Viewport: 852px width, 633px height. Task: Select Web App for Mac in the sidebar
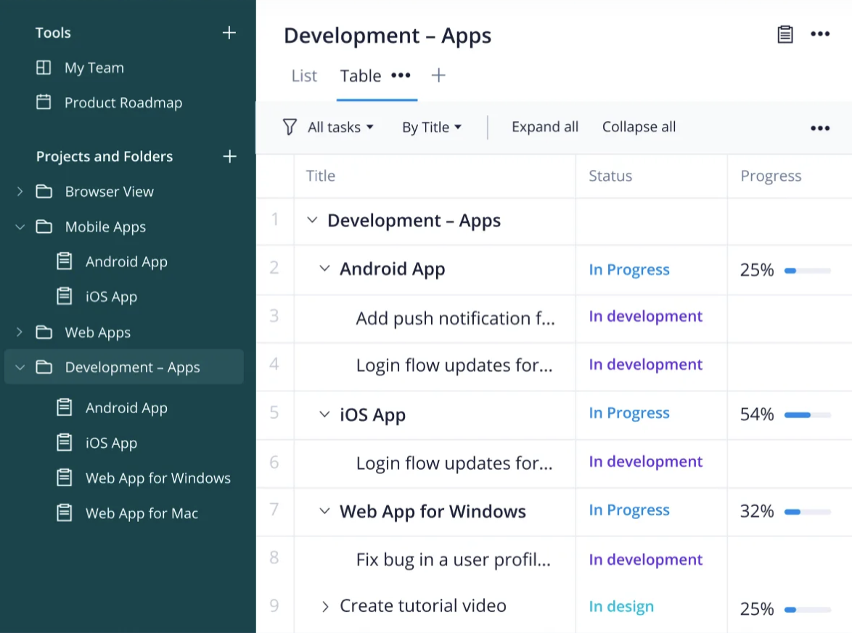142,513
